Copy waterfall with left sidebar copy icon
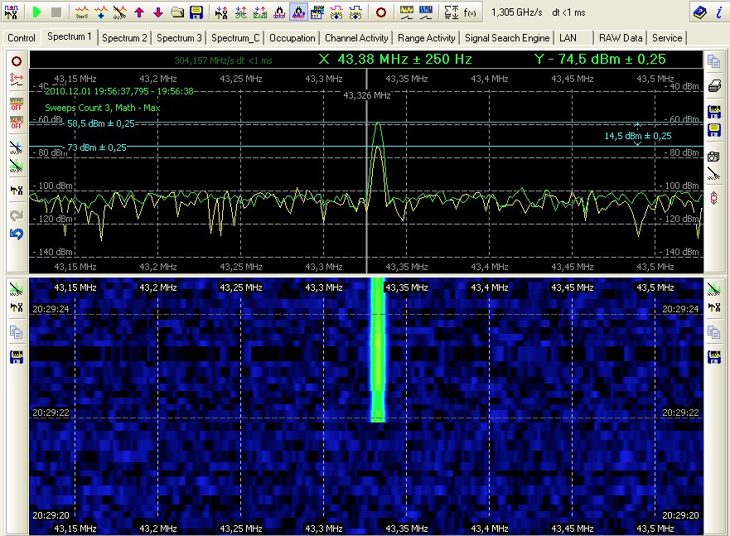The width and height of the screenshot is (730, 536). click(17, 332)
